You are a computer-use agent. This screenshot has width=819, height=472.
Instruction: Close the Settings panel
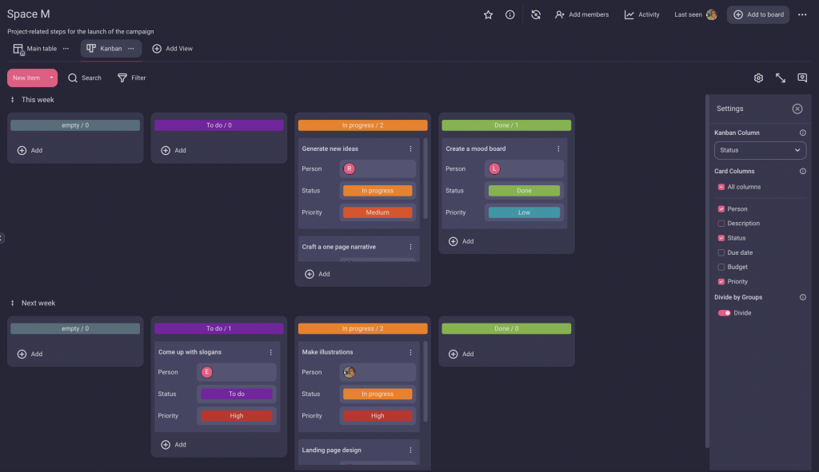(x=797, y=109)
